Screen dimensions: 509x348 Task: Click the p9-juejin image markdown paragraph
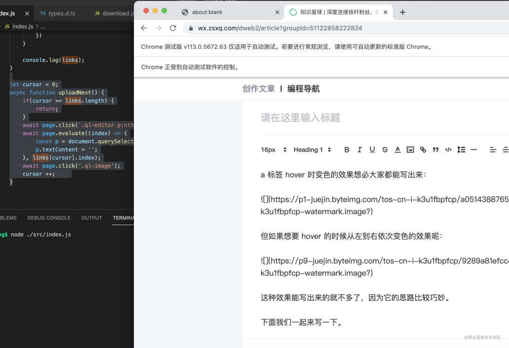385,267
